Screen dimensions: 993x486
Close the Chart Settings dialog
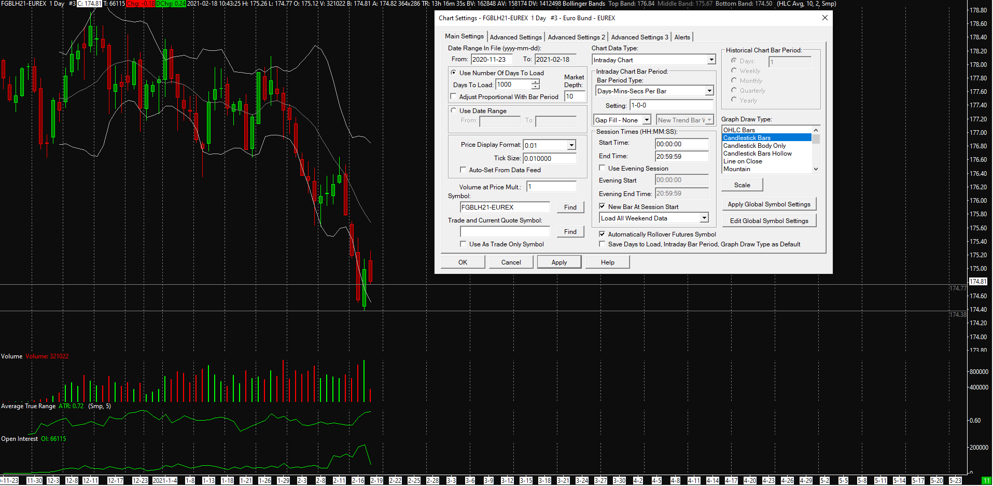(x=824, y=18)
